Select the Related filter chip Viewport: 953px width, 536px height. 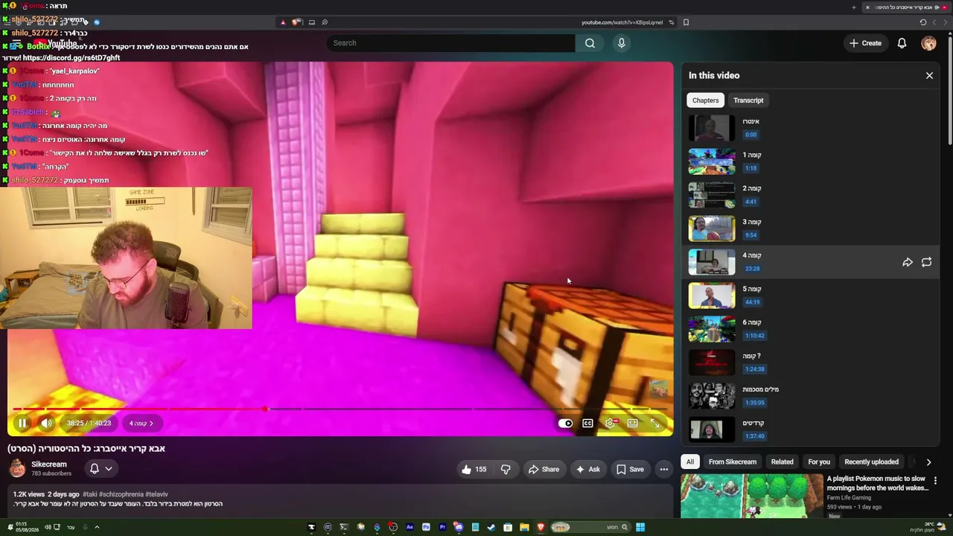pyautogui.click(x=782, y=462)
